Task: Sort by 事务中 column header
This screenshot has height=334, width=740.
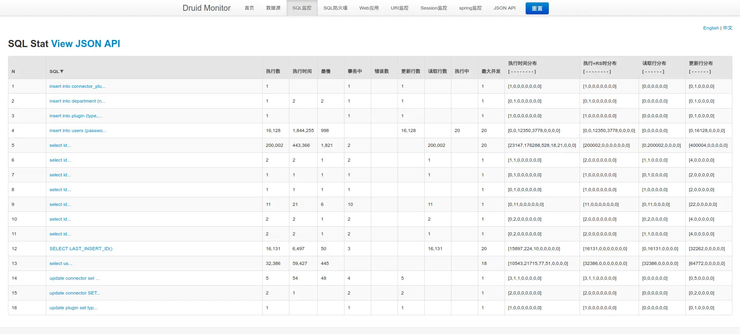Action: pyautogui.click(x=355, y=71)
